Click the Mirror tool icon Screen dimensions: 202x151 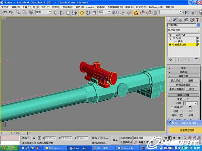(x=187, y=13)
